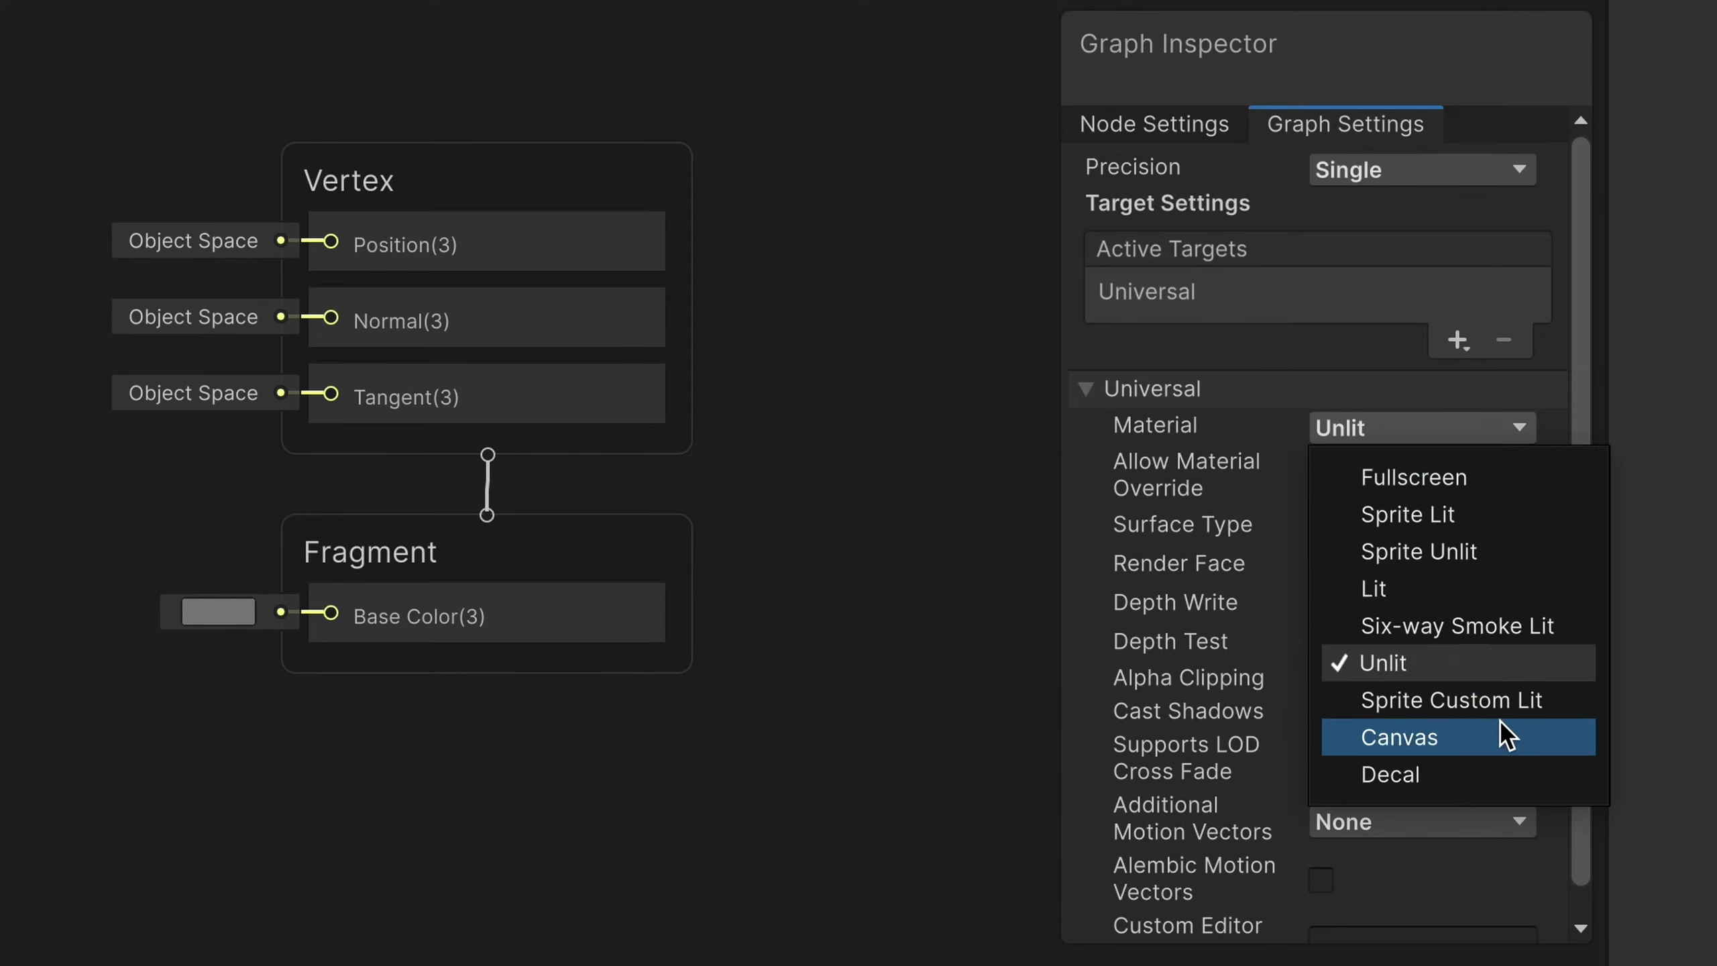Image resolution: width=1717 pixels, height=966 pixels.
Task: Choose Sprite Lit in the material list
Action: point(1408,515)
